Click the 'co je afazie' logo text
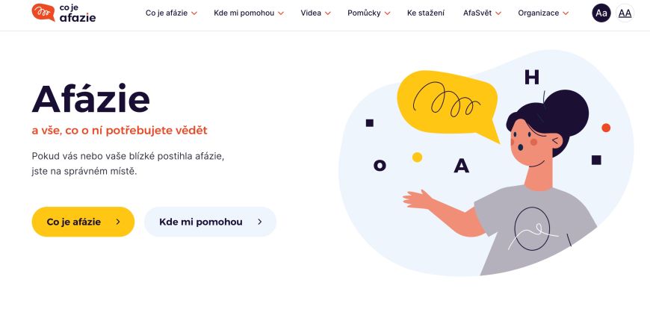The width and height of the screenshot is (650, 309). 78,13
